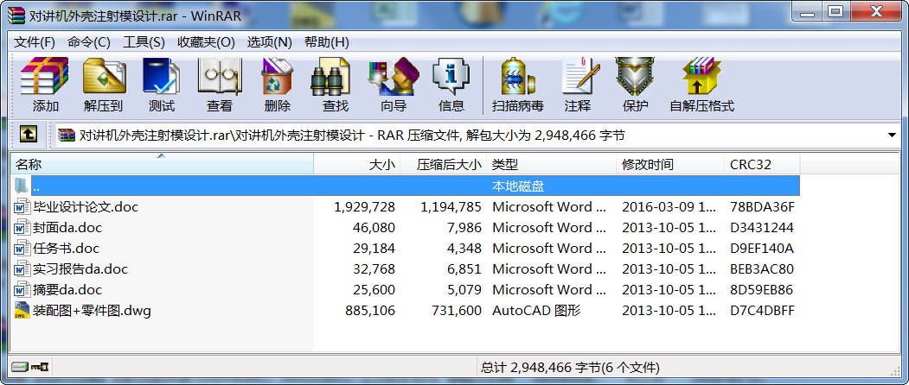The image size is (909, 385).
Task: Select file 封面da.doc
Action: (67, 228)
